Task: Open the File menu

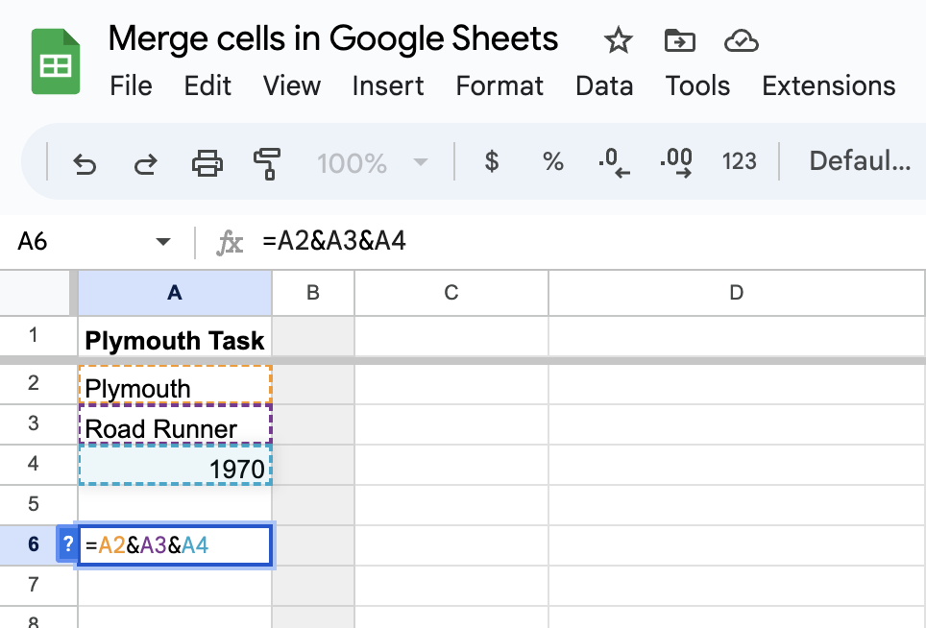Action: (x=131, y=86)
